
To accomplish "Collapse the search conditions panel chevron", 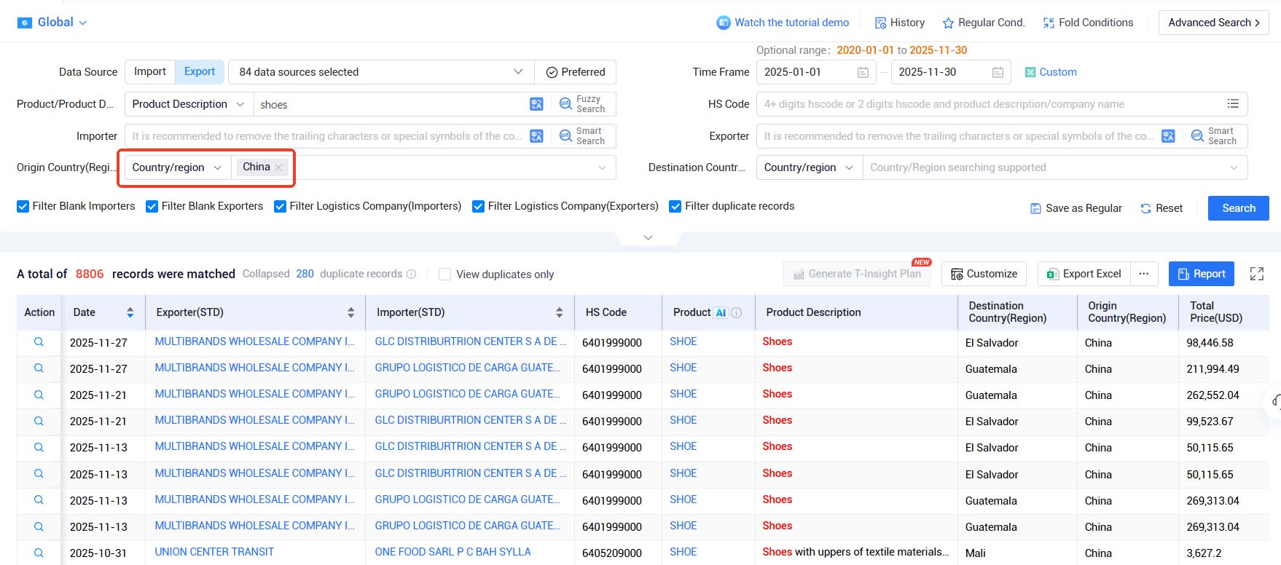I will (648, 238).
